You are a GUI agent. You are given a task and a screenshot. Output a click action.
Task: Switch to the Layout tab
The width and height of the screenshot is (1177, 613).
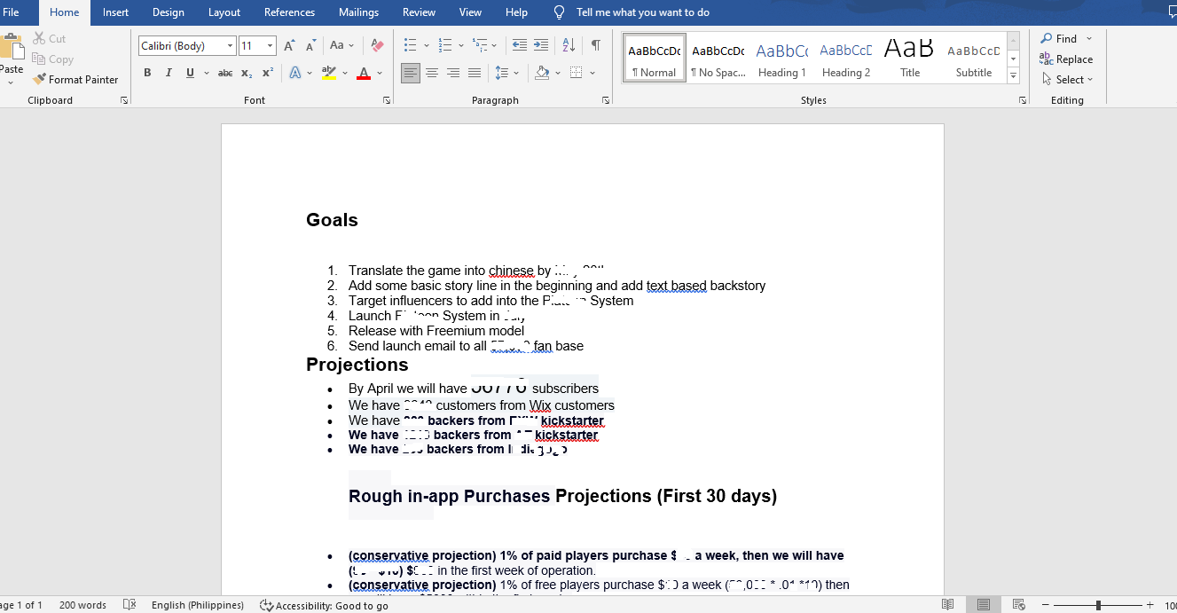click(224, 12)
